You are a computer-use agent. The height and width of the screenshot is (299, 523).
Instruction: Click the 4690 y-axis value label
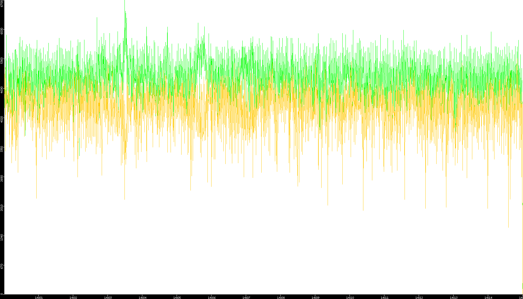coord(2,90)
